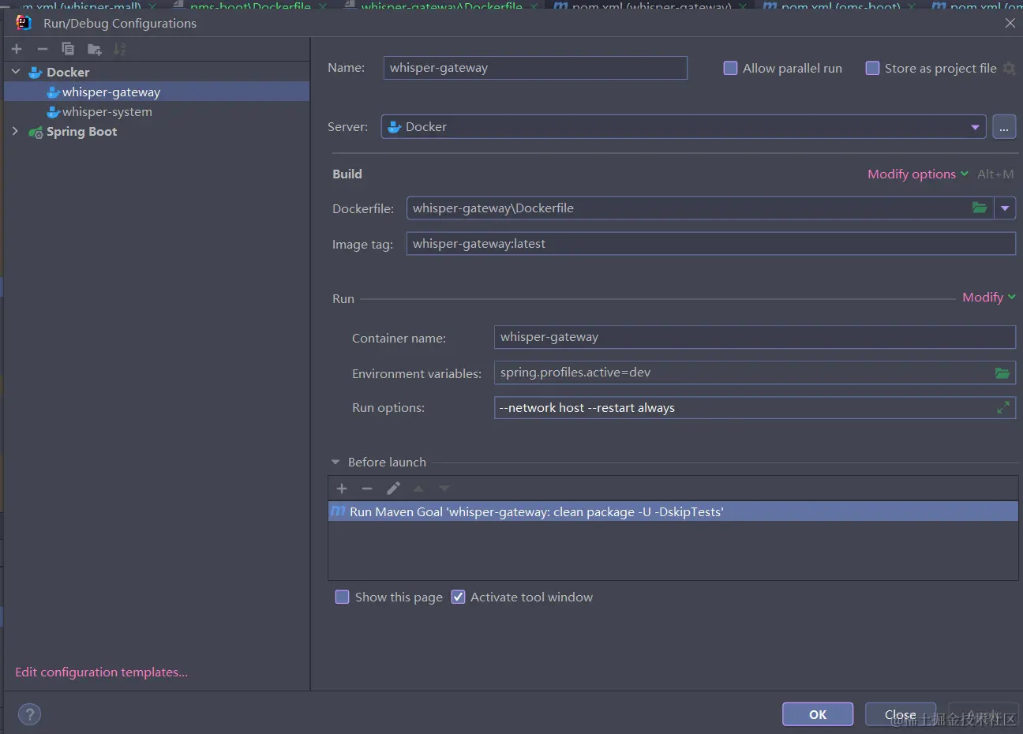
Task: Select the Run Maven Goal task
Action: tap(673, 511)
